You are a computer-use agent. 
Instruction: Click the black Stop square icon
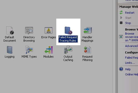(x=121, y=23)
